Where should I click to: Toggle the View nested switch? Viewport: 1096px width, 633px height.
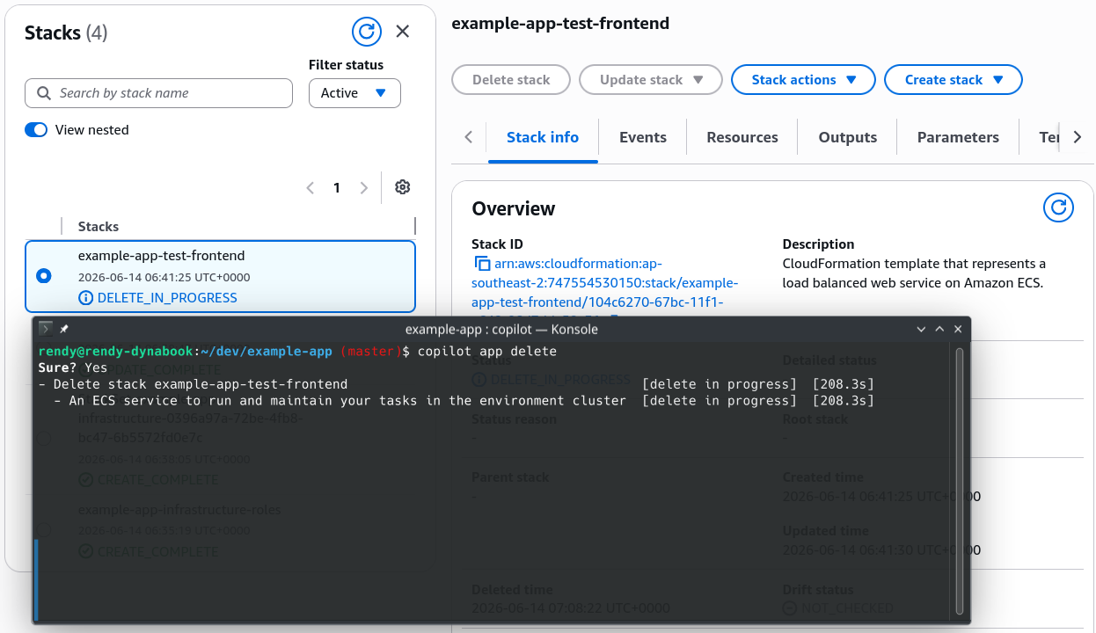[x=36, y=130]
